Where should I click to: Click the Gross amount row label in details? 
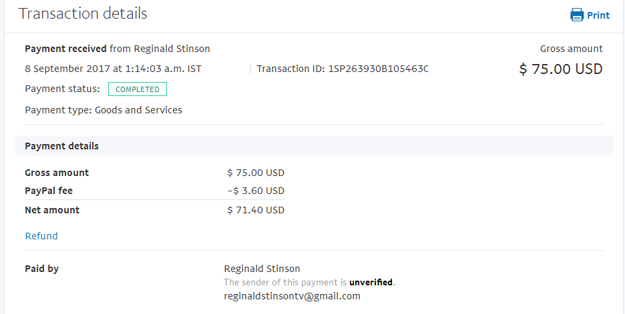click(x=57, y=173)
